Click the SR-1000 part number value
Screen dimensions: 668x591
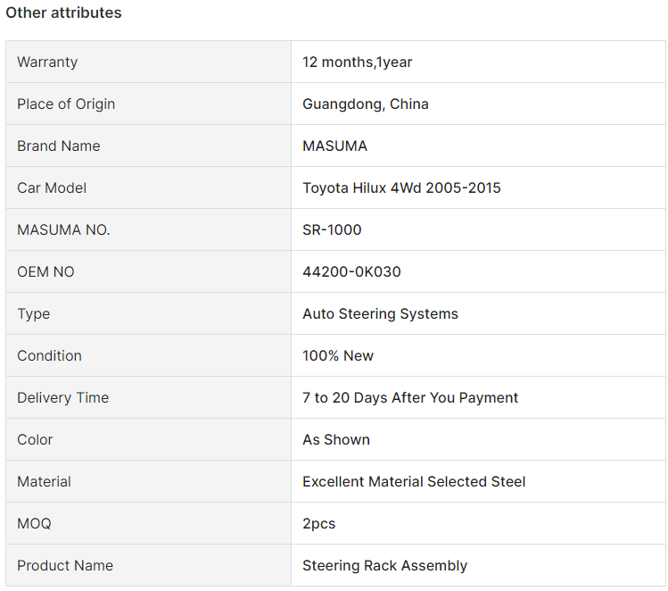pyautogui.click(x=332, y=229)
